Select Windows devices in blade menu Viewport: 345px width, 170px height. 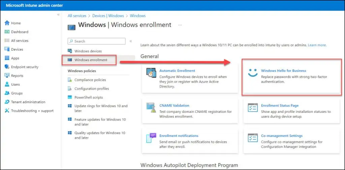click(x=88, y=51)
